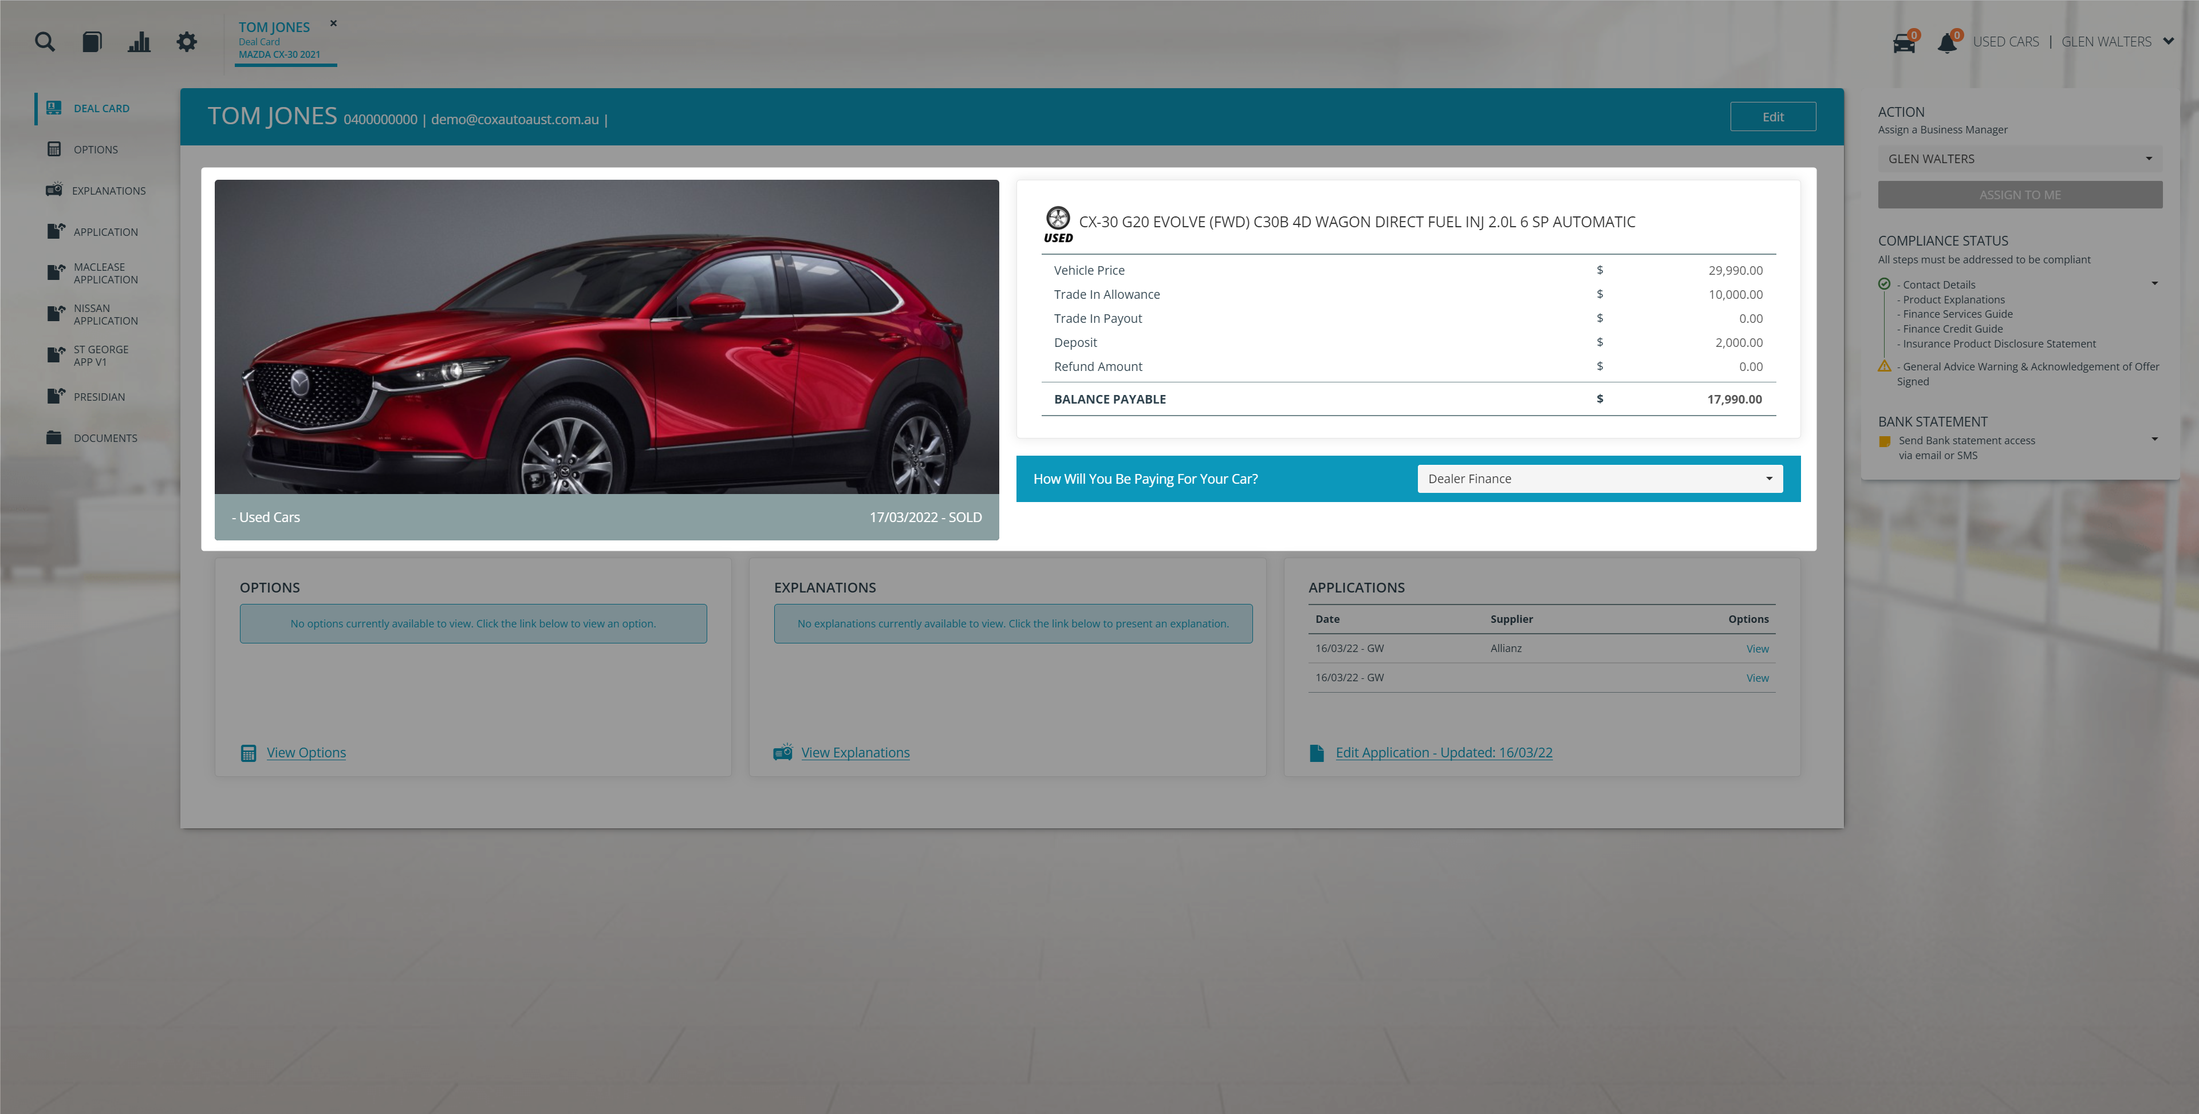Open Maclease Application in the sidebar

(106, 273)
